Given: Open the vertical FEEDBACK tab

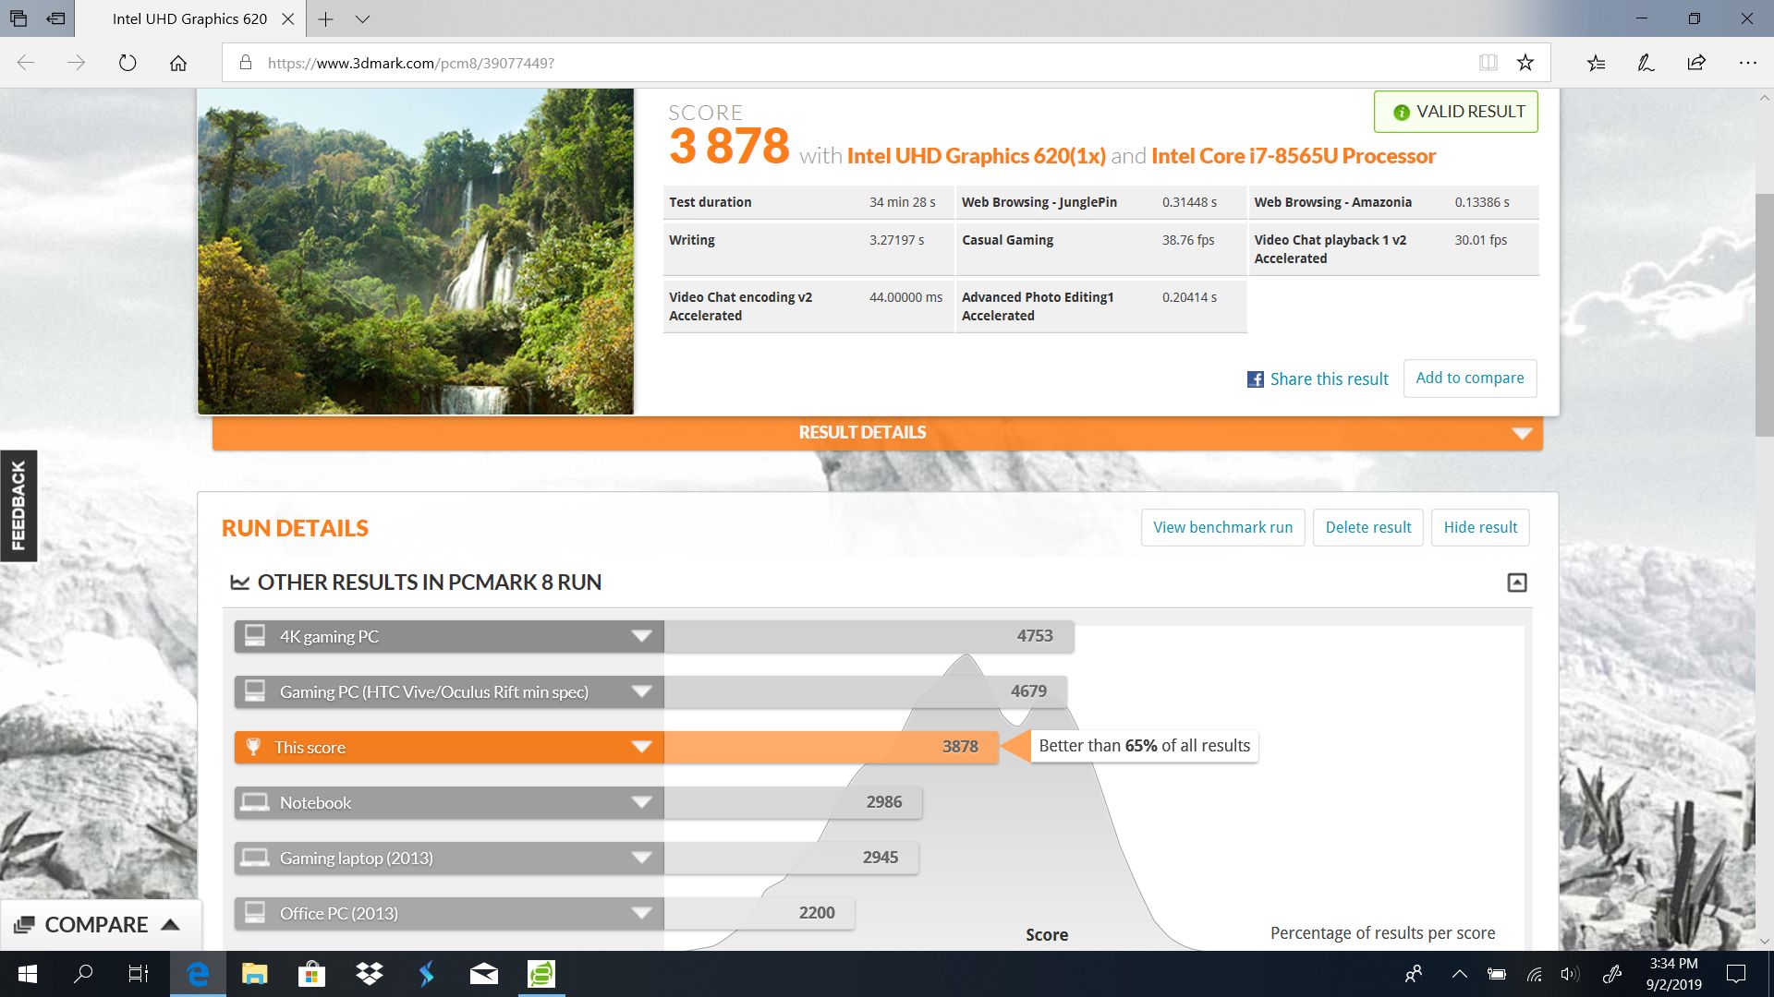Looking at the screenshot, I should pos(18,506).
